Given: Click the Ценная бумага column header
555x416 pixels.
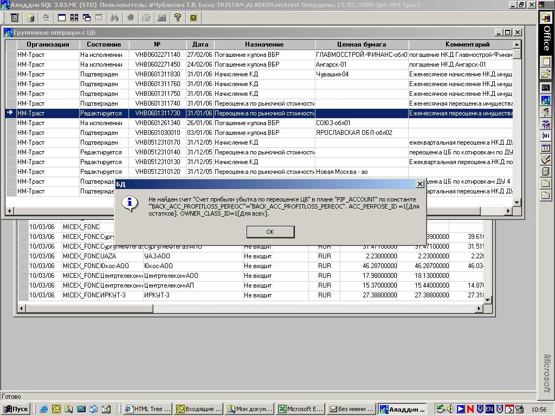Looking at the screenshot, I should click(362, 44).
